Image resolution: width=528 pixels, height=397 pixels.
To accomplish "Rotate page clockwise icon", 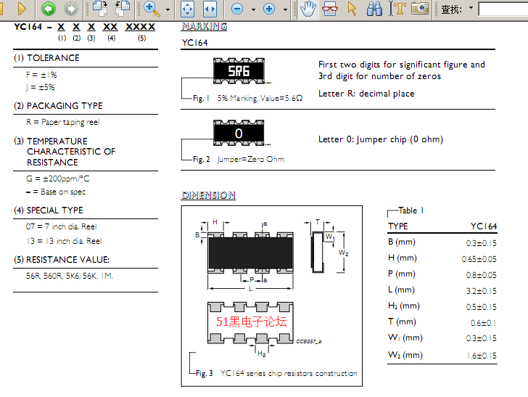I will pyautogui.click(x=100, y=9).
